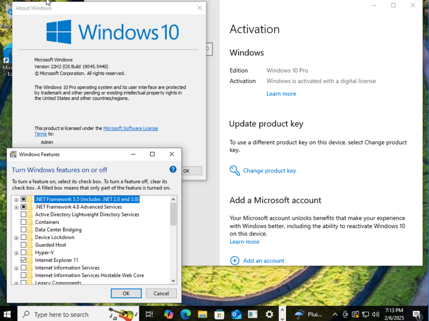Launch Copilot from the taskbar
This screenshot has height=321, width=429.
pos(168,314)
